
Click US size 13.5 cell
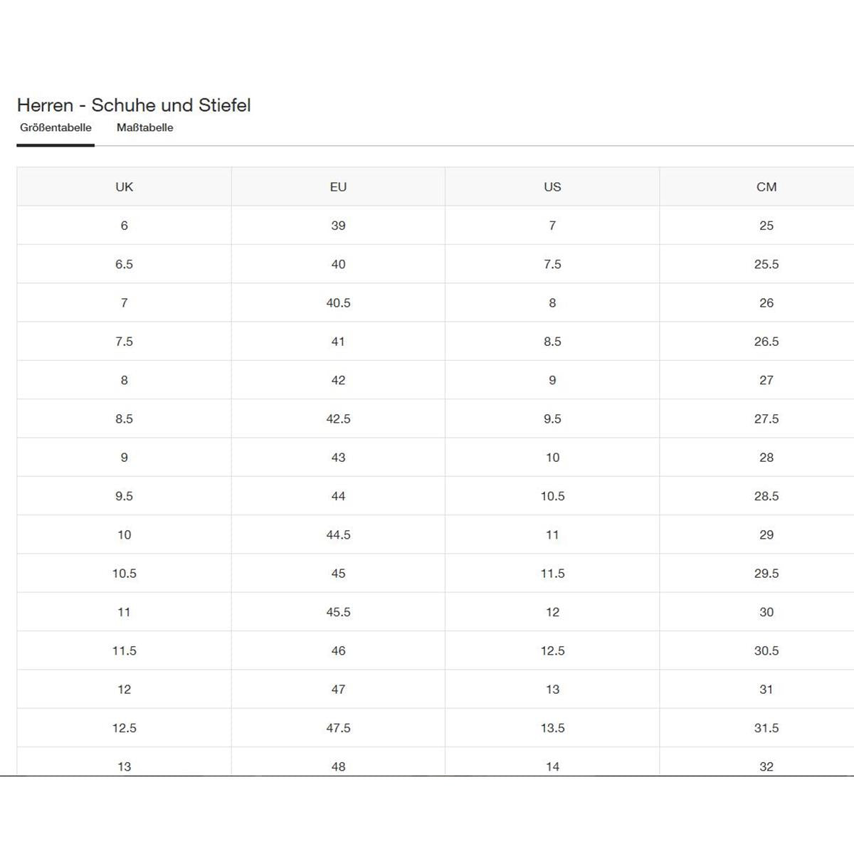[x=552, y=728]
